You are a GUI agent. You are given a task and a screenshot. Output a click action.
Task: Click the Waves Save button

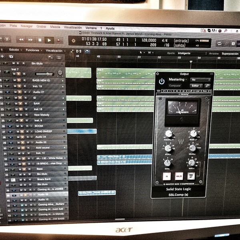click(x=205, y=91)
